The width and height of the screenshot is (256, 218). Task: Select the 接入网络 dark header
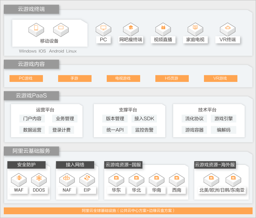coord(75,165)
